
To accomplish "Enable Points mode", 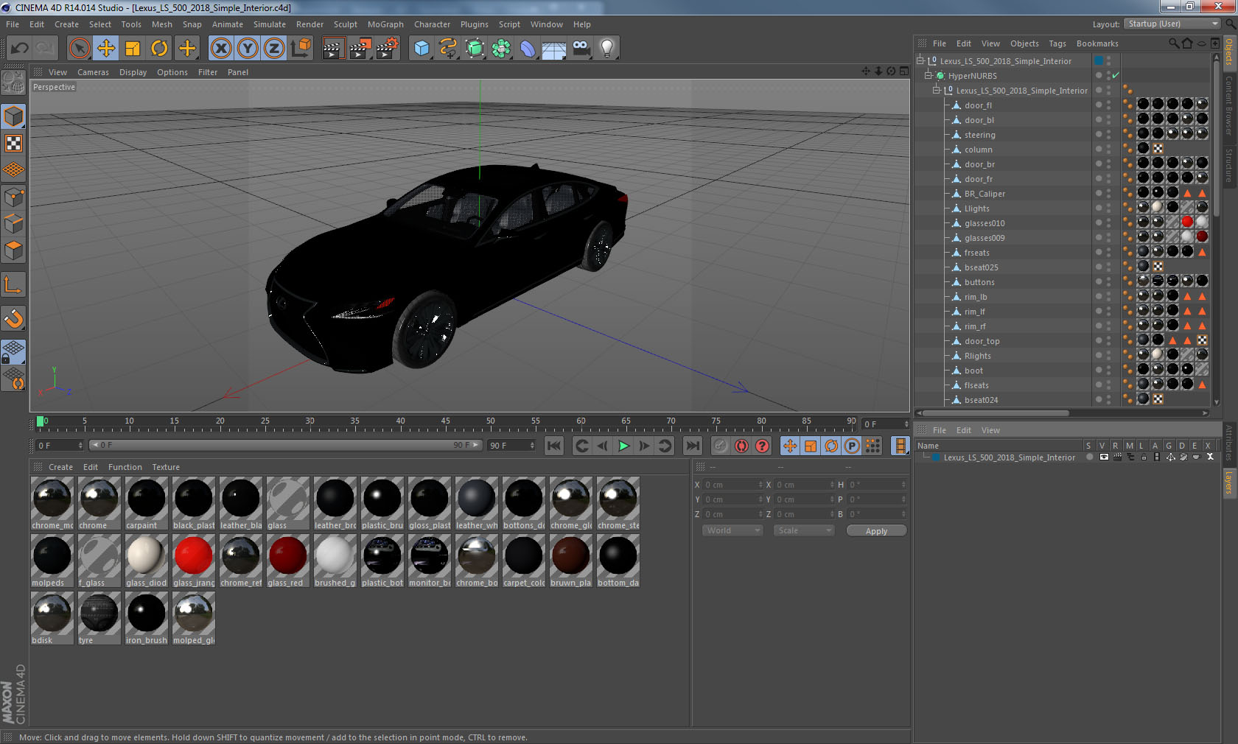I will pyautogui.click(x=13, y=197).
